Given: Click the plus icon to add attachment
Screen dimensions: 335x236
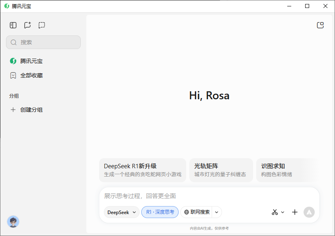Looking at the screenshot, I should [x=295, y=212].
